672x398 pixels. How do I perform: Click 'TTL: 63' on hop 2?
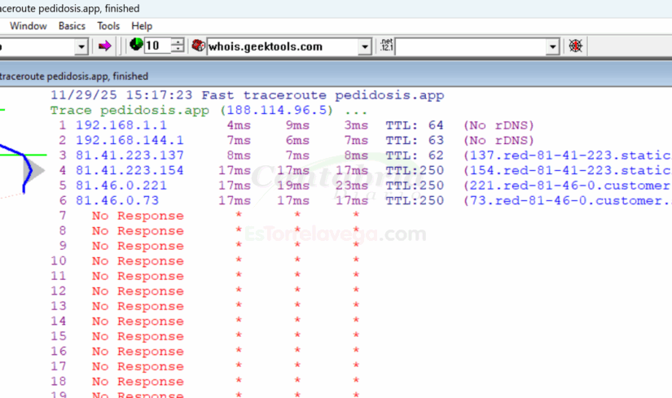415,140
